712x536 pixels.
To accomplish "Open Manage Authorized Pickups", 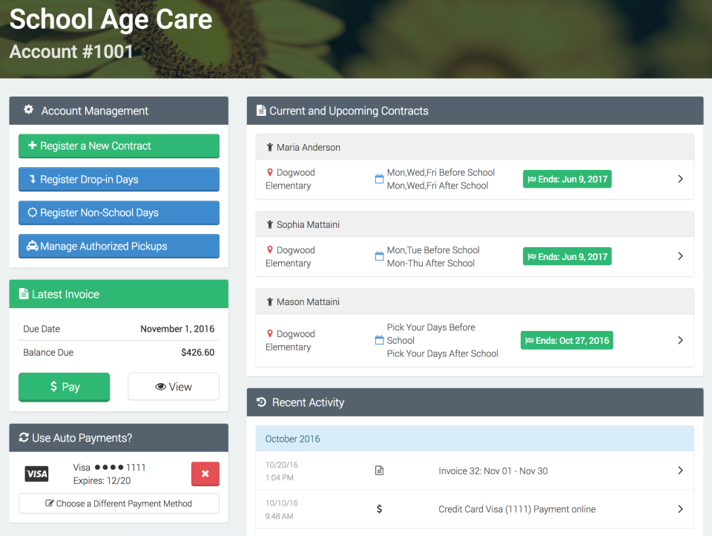I will click(119, 246).
